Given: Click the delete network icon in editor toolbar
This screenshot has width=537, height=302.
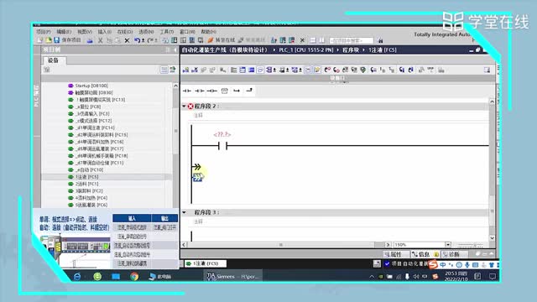Looking at the screenshot, I should [x=195, y=70].
